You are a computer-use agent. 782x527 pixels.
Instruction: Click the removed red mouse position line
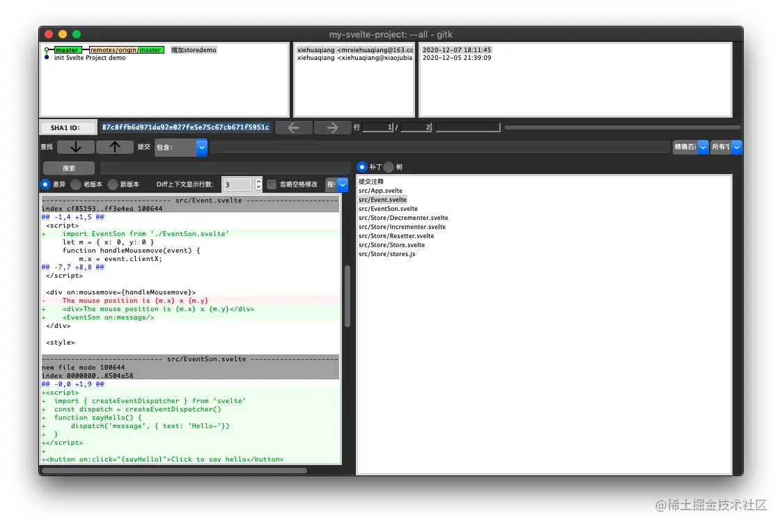(x=190, y=301)
